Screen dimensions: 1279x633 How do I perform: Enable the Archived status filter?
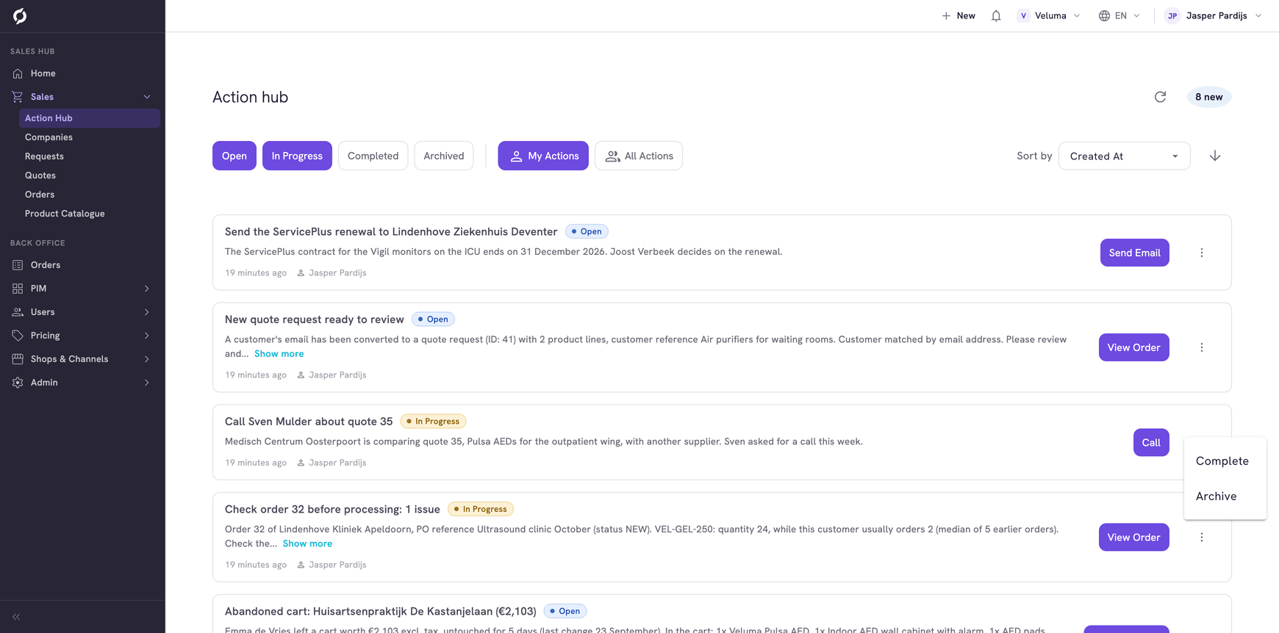444,156
